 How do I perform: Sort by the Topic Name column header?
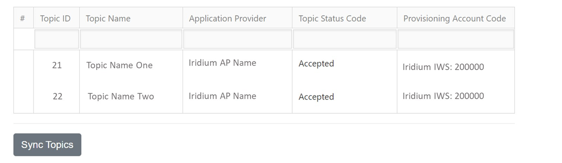pyautogui.click(x=108, y=18)
